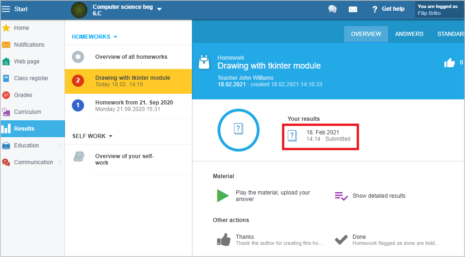This screenshot has width=465, height=257.
Task: Open the 18. Feb 2021 Submitted result
Action: point(320,137)
